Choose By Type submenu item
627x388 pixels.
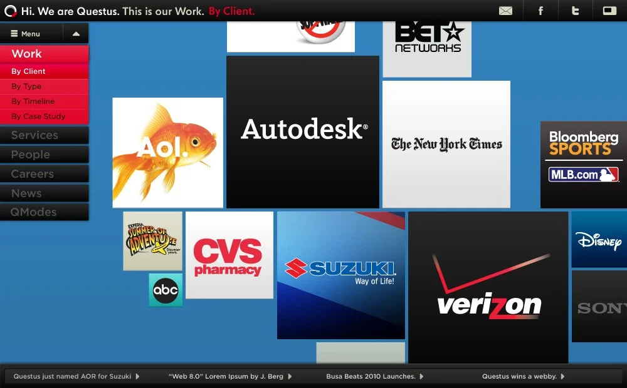(44, 86)
